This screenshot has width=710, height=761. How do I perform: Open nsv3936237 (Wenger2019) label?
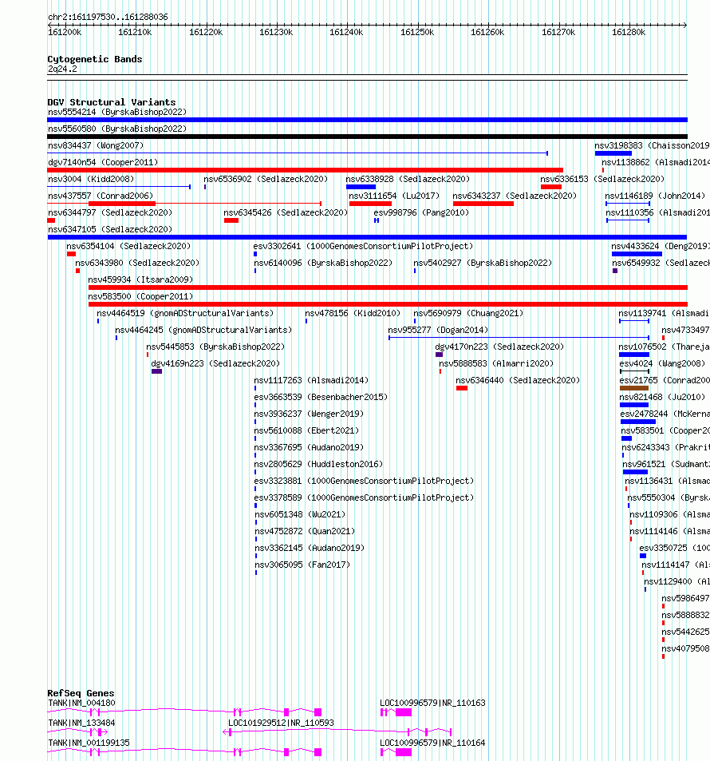[309, 414]
